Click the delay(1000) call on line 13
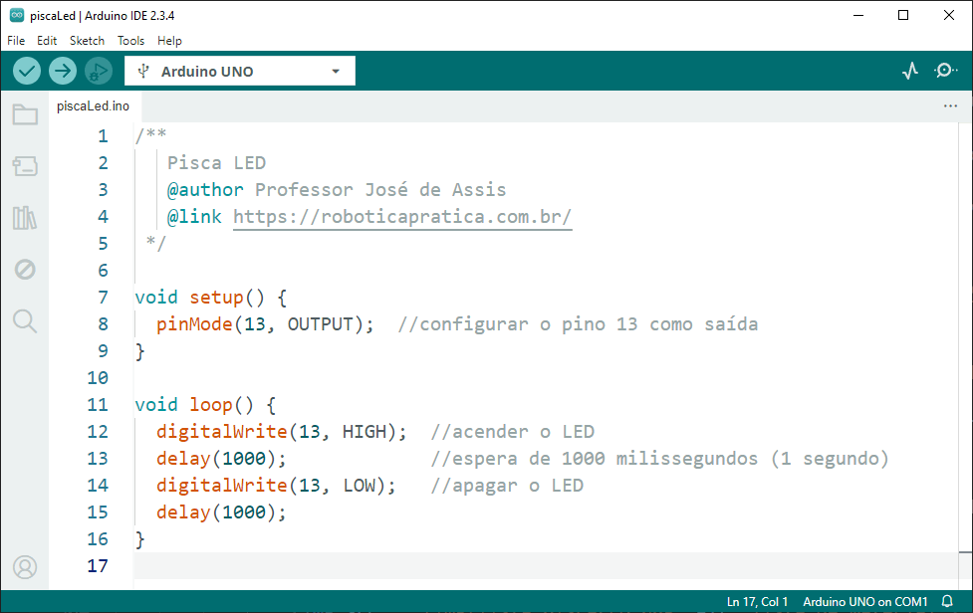Viewport: 973px width, 613px height. point(221,459)
